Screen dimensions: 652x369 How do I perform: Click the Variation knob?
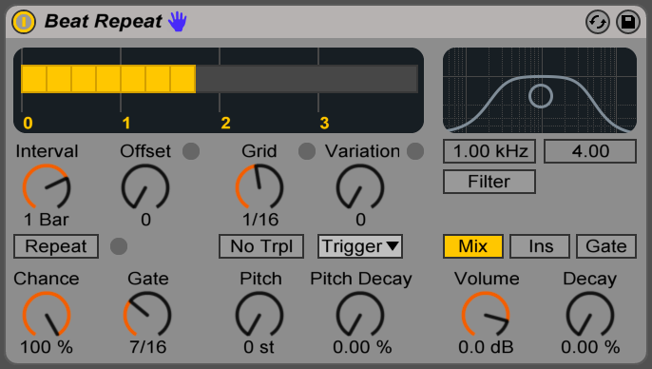[x=360, y=186]
